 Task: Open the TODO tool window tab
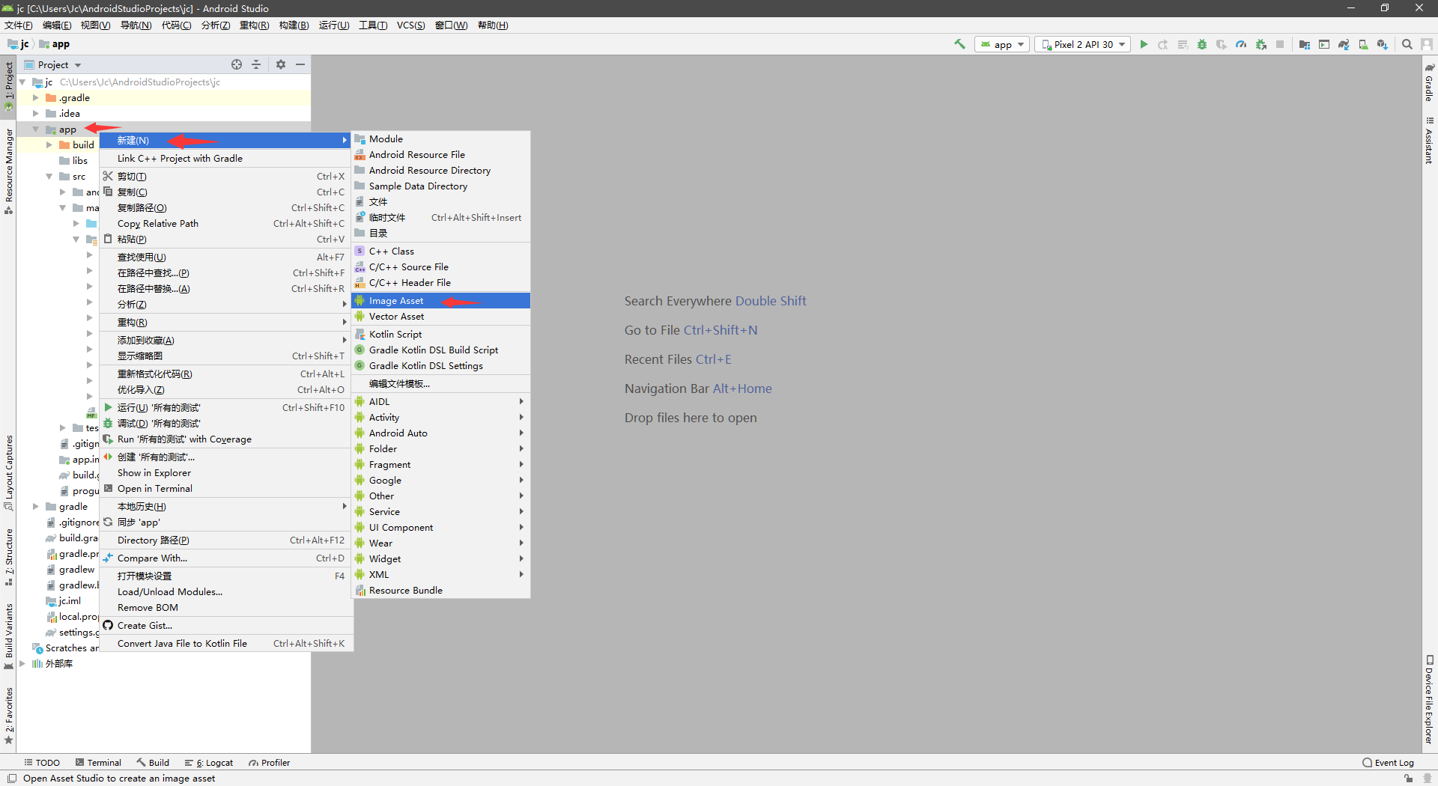click(42, 762)
